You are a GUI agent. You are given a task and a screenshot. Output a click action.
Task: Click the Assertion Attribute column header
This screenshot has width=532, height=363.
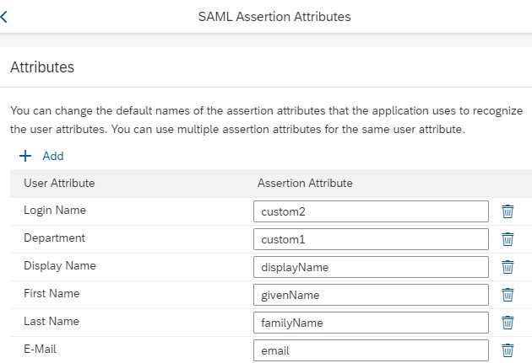click(x=305, y=183)
